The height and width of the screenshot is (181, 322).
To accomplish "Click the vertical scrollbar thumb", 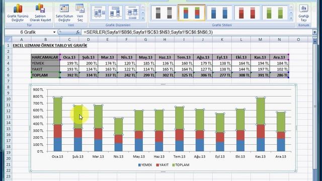I will pos(315,106).
